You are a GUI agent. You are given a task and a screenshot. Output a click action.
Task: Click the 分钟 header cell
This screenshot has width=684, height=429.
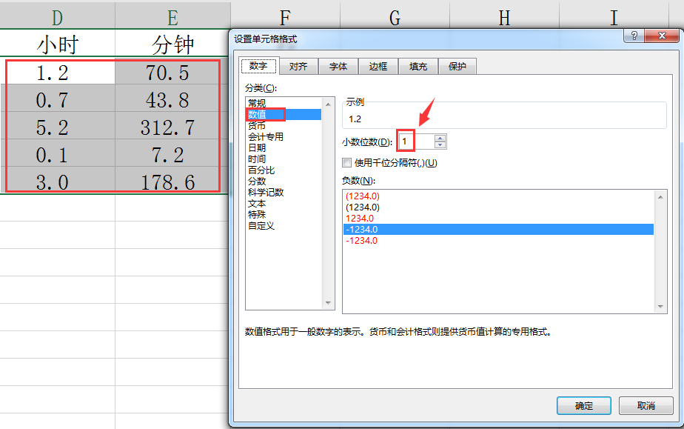172,44
